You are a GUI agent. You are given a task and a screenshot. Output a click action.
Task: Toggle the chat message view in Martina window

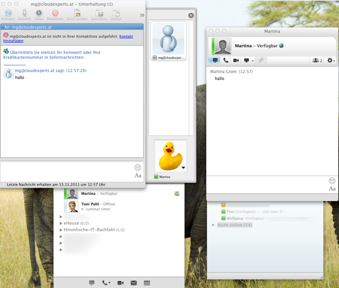coord(215,60)
